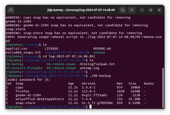Close the terminal window
The image size is (170, 115).
[x=159, y=10]
